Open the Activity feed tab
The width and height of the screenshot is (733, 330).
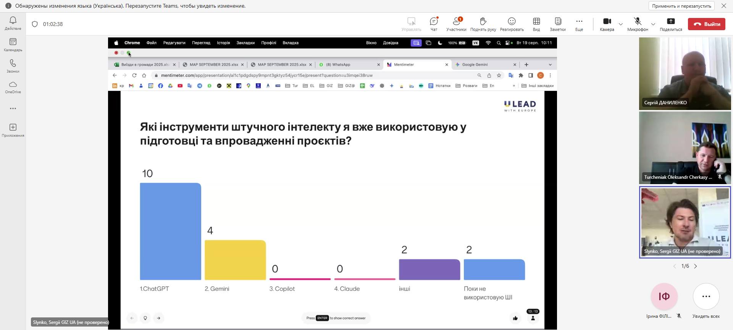(x=13, y=23)
